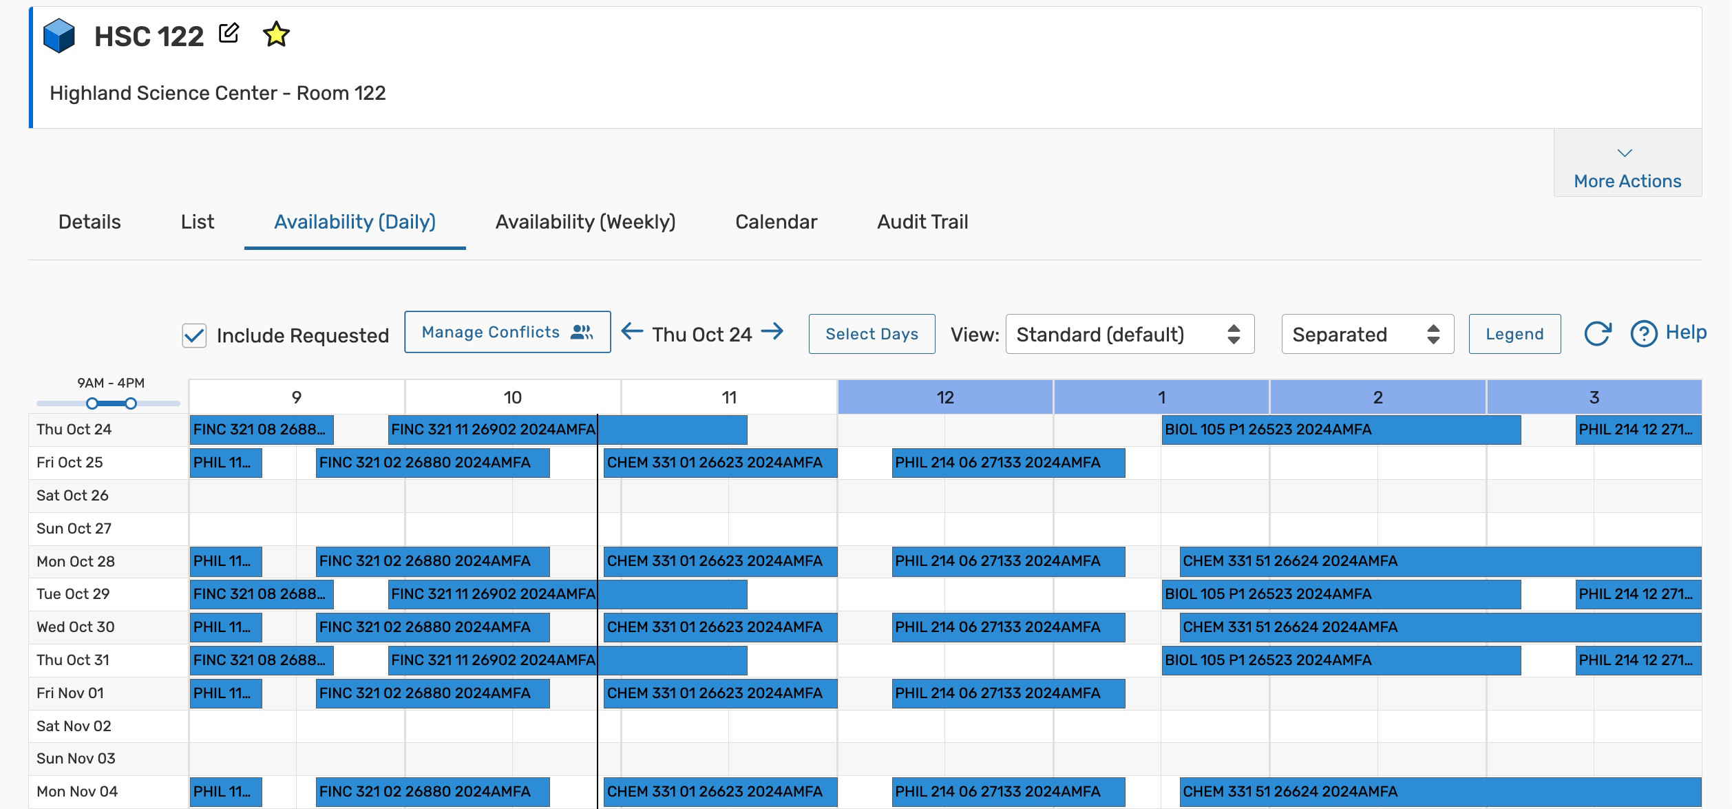Switch to the Availability (Weekly) tab
Viewport: 1732px width, 809px height.
click(x=584, y=222)
